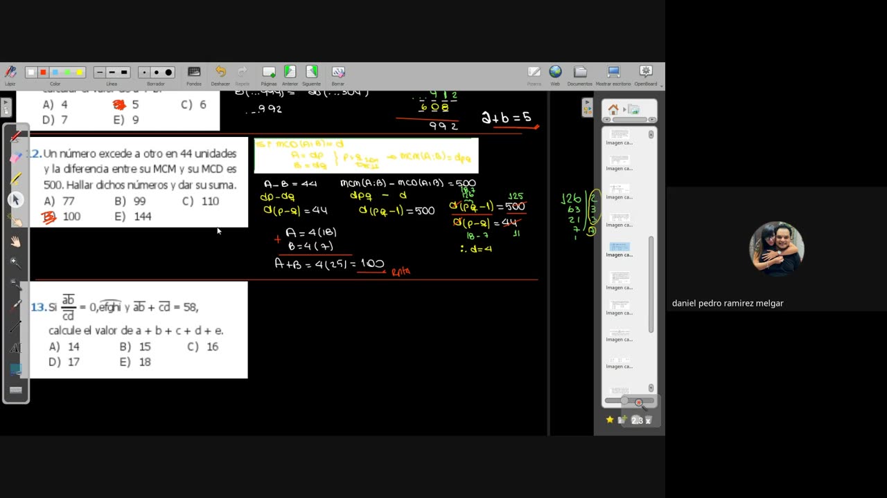Open the Documentos view
Viewport: 887px width, 498px height.
point(580,72)
